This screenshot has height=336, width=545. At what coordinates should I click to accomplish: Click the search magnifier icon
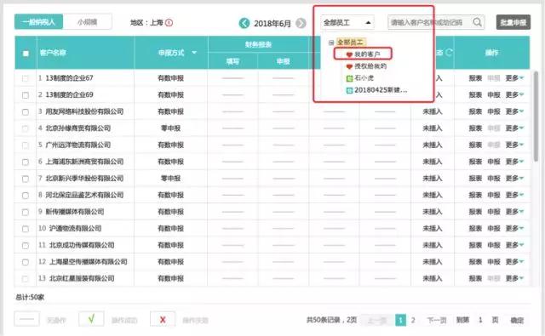click(477, 23)
